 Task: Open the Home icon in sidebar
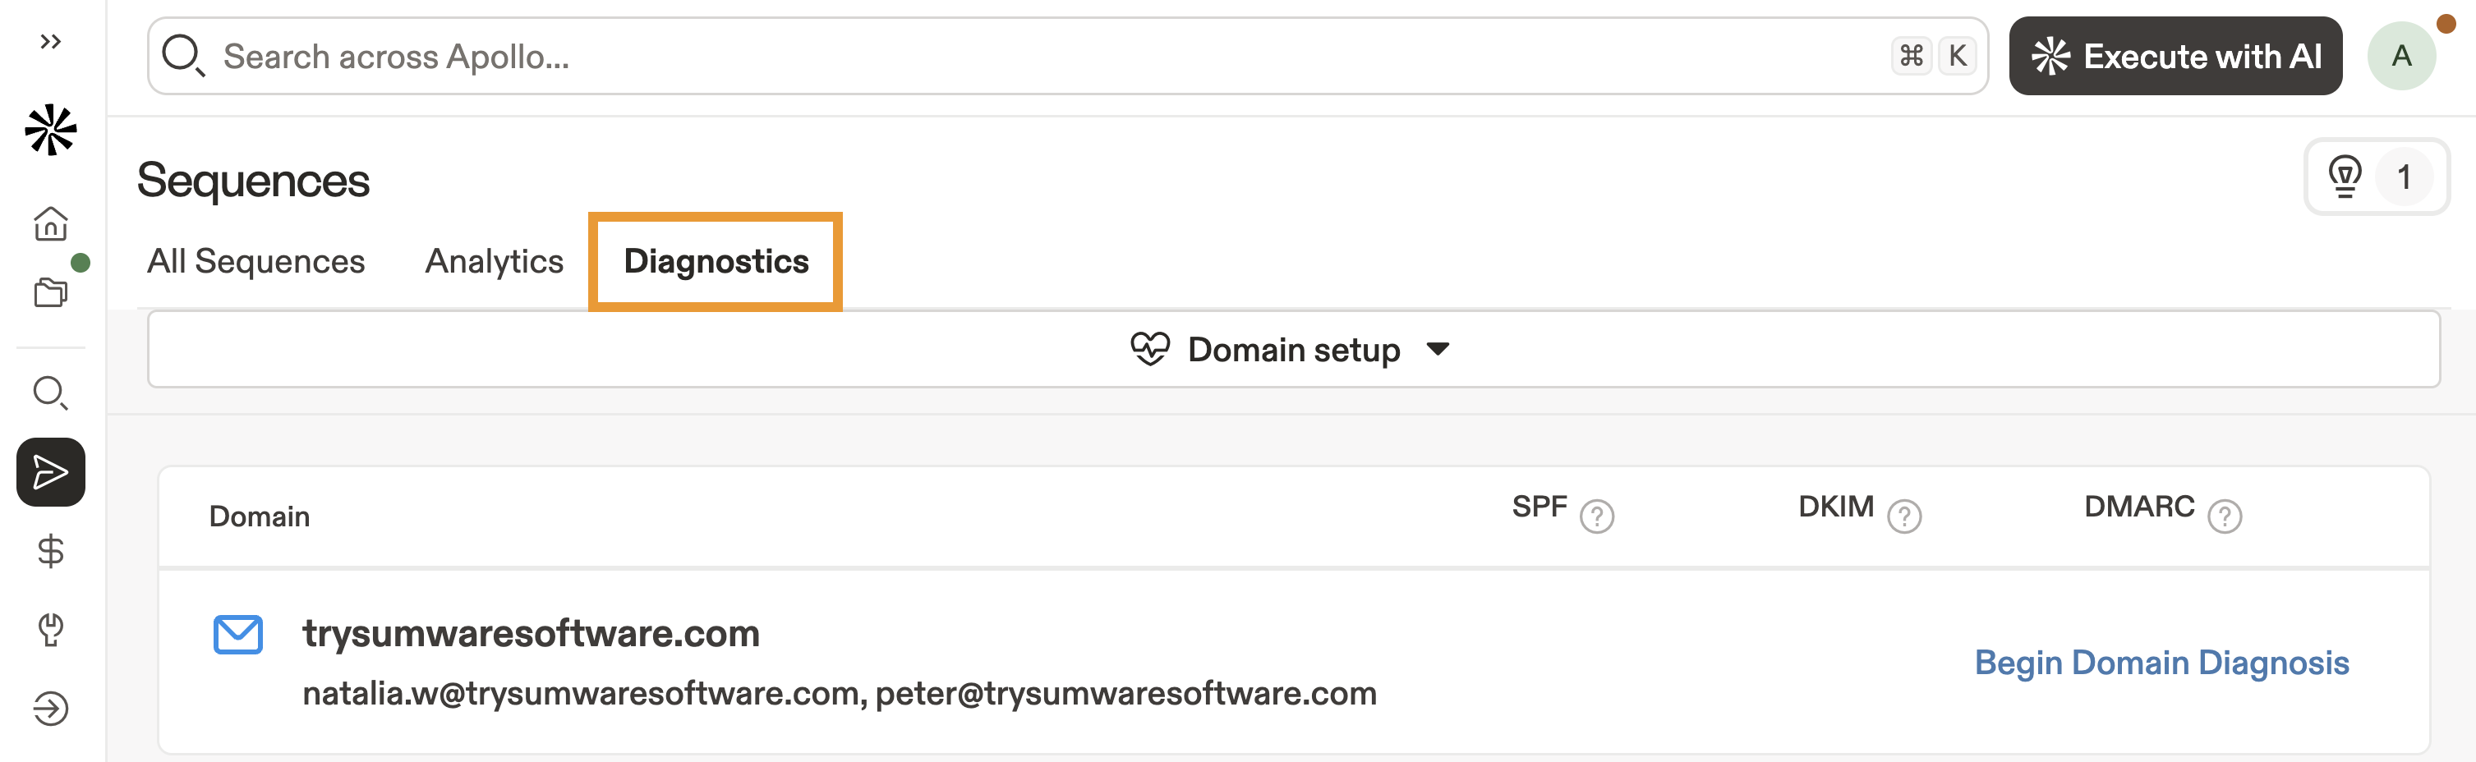coord(51,224)
